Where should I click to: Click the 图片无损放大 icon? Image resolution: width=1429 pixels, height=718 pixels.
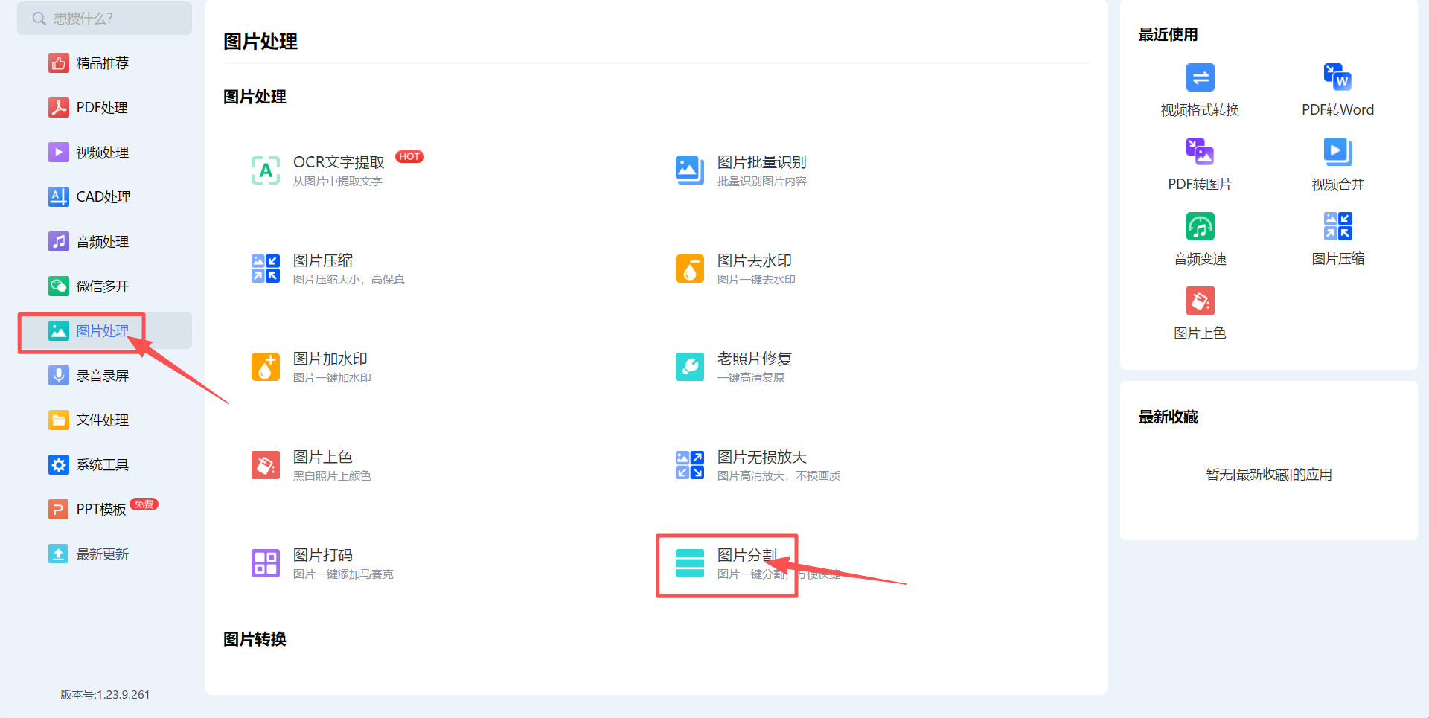point(690,465)
